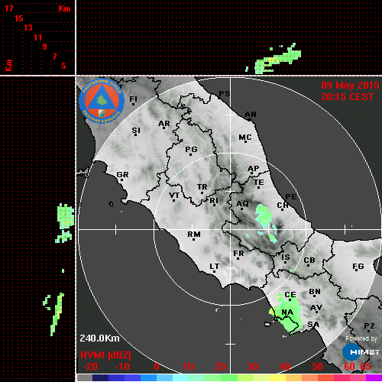Viewport: 382px width, 382px height.
Task: Click the AQ city marker
Action: (241, 209)
